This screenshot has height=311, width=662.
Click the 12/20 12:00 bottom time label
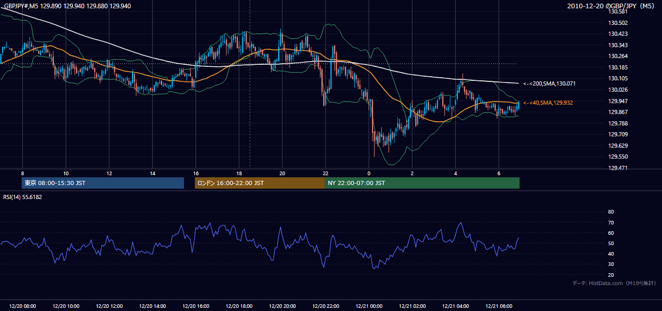pos(109,306)
